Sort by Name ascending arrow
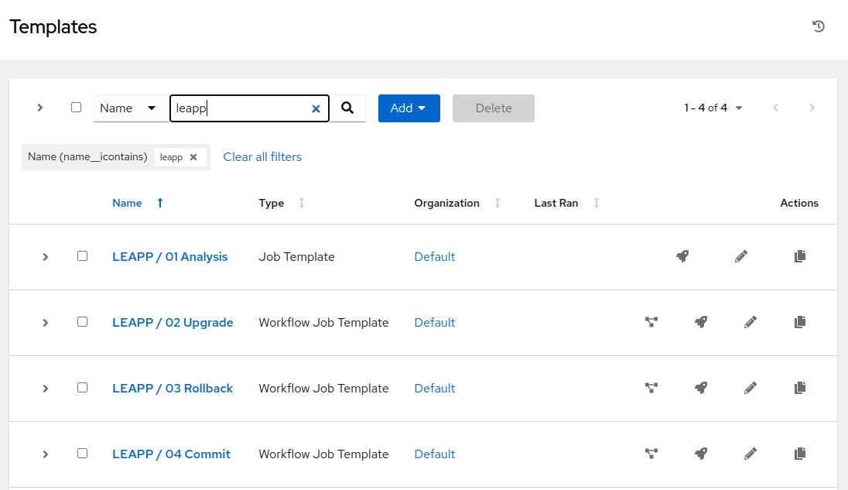Image resolution: width=848 pixels, height=490 pixels. point(160,203)
